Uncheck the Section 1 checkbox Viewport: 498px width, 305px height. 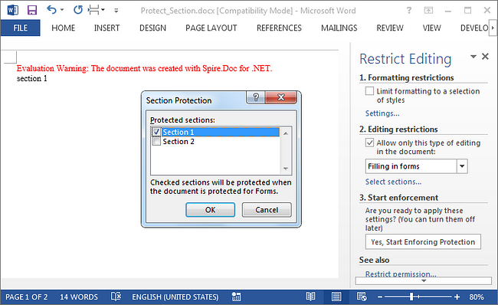156,132
